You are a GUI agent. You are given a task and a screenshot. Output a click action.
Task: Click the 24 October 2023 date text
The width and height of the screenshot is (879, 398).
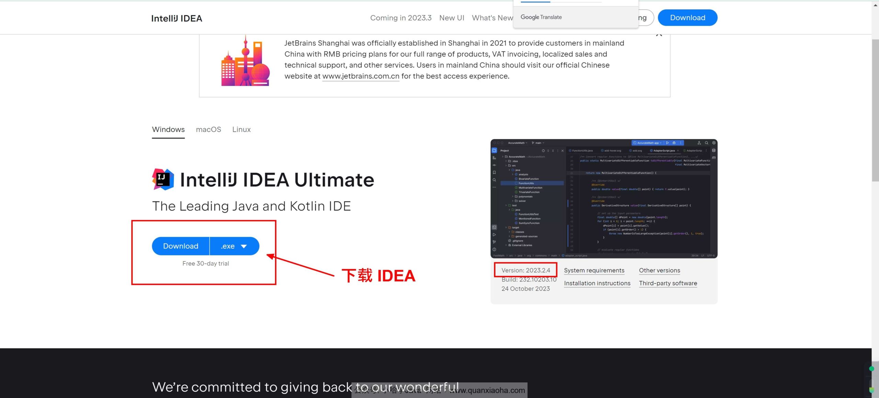coord(525,289)
